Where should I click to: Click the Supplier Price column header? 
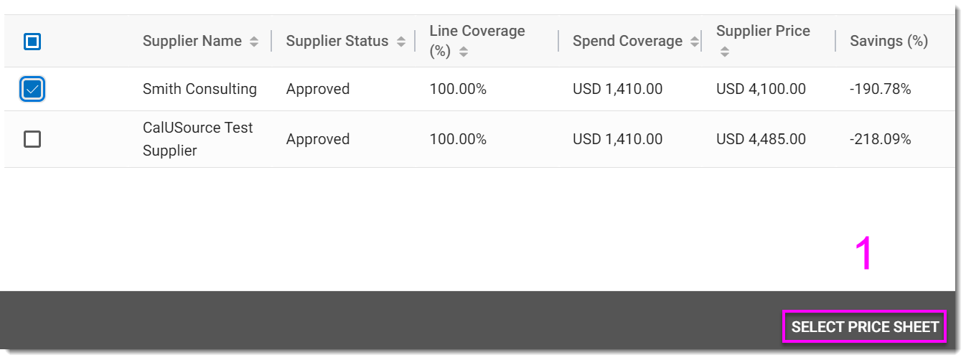point(763,32)
